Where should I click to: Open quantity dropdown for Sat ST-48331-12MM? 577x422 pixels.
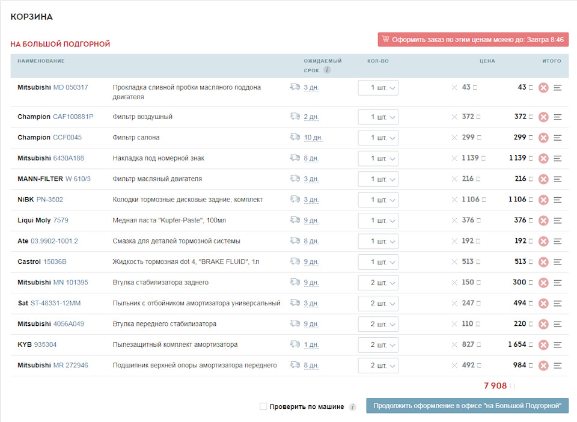click(378, 304)
